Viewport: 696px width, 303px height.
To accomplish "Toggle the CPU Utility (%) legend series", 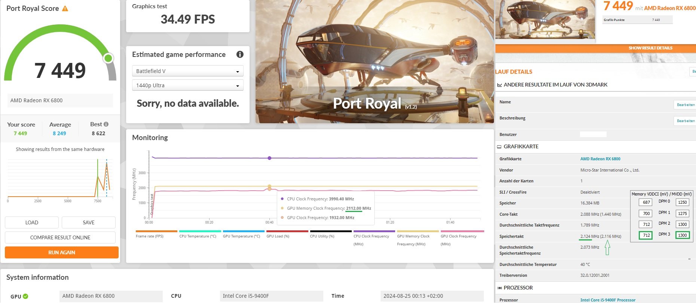I will pos(331,234).
